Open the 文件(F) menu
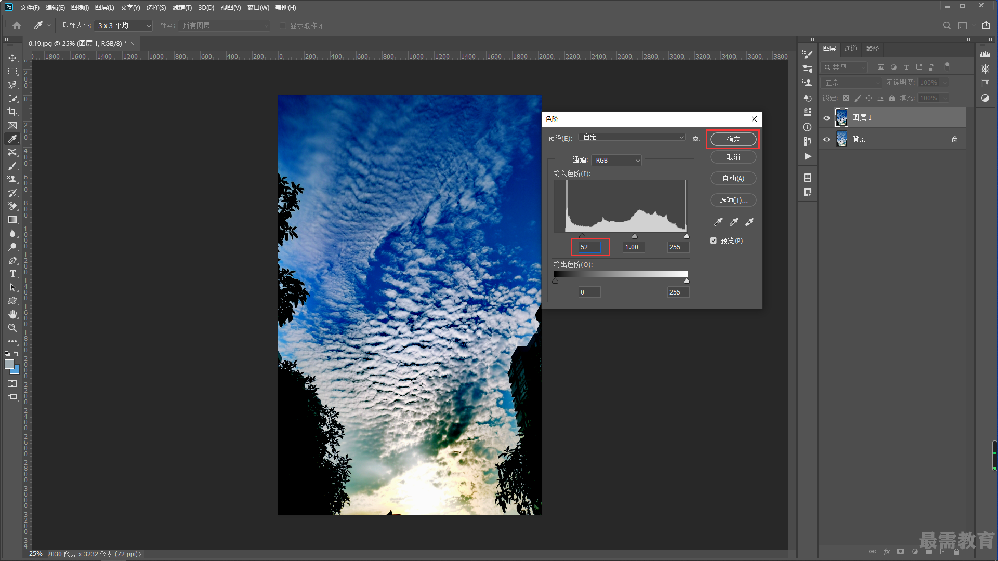Screen dimensions: 998x561 point(30,8)
